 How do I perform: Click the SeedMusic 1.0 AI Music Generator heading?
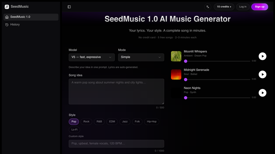(168, 19)
